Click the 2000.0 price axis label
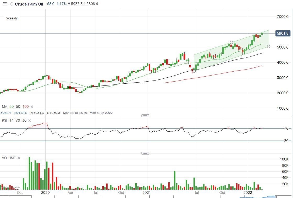This screenshot has height=198, width=293. pyautogui.click(x=283, y=93)
